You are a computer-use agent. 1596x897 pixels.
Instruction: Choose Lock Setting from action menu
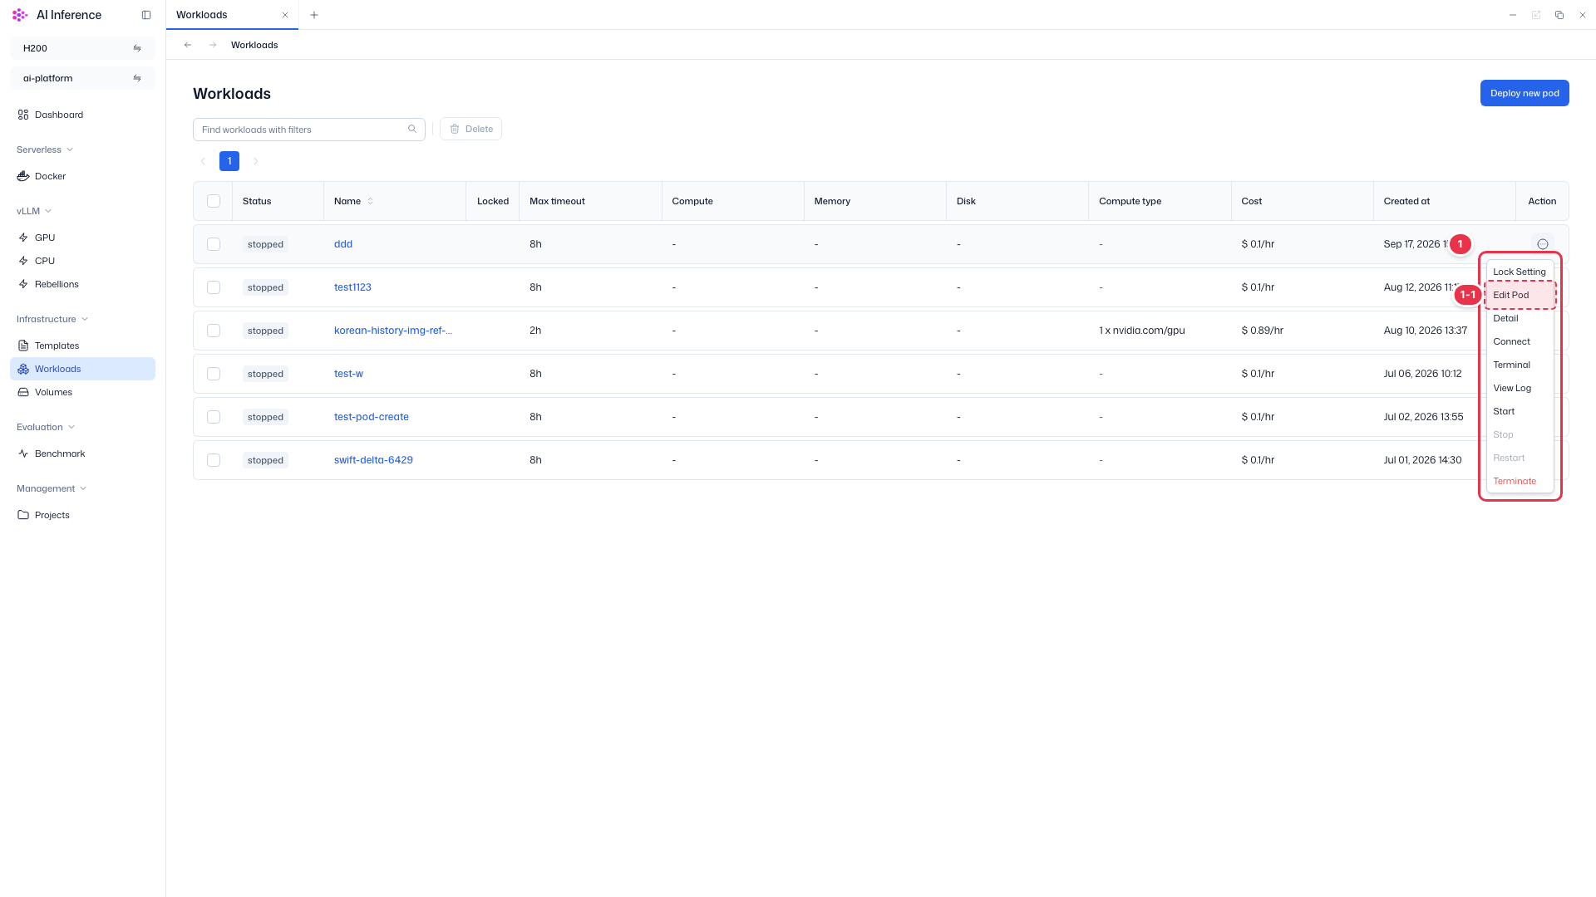[1520, 272]
